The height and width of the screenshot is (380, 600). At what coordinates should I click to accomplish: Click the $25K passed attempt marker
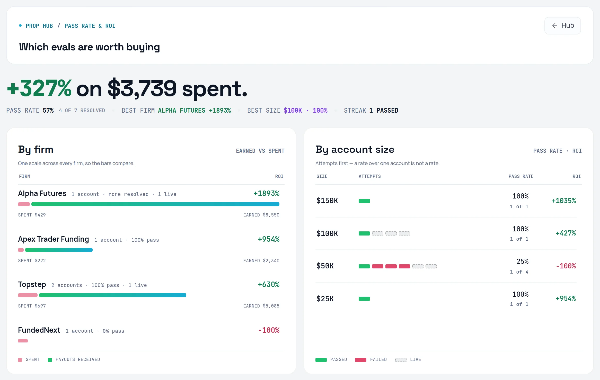coord(364,299)
